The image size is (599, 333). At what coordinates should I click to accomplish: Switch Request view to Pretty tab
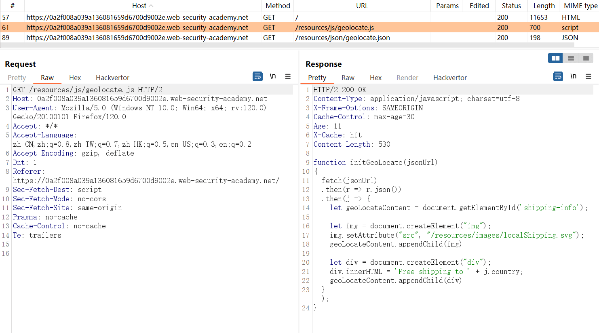coord(17,78)
